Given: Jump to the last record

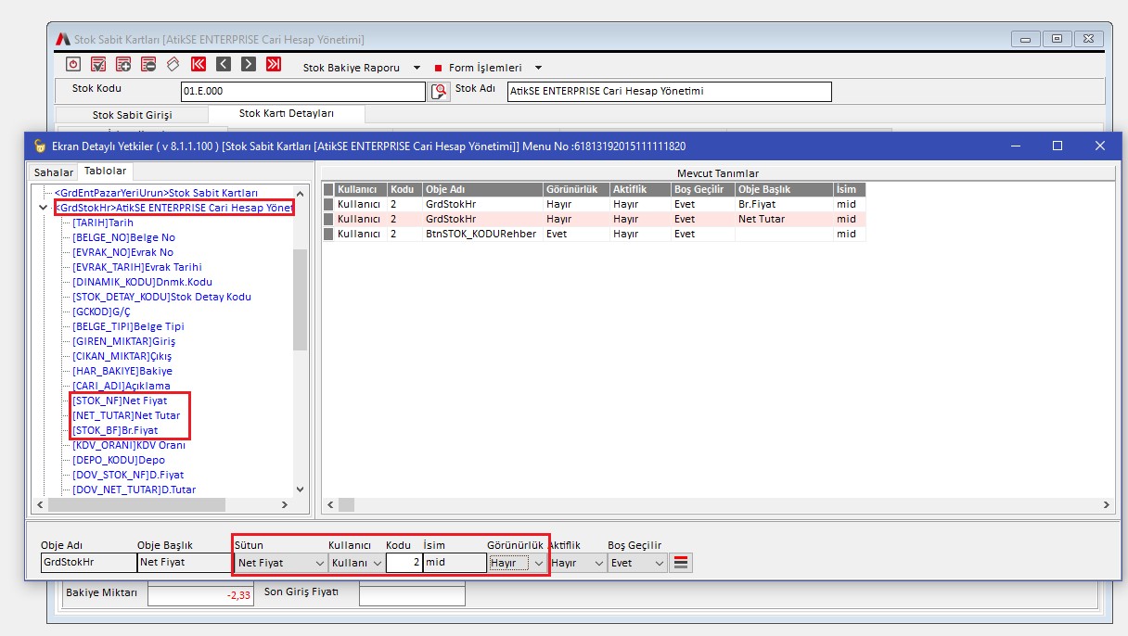Looking at the screenshot, I should pos(274,64).
